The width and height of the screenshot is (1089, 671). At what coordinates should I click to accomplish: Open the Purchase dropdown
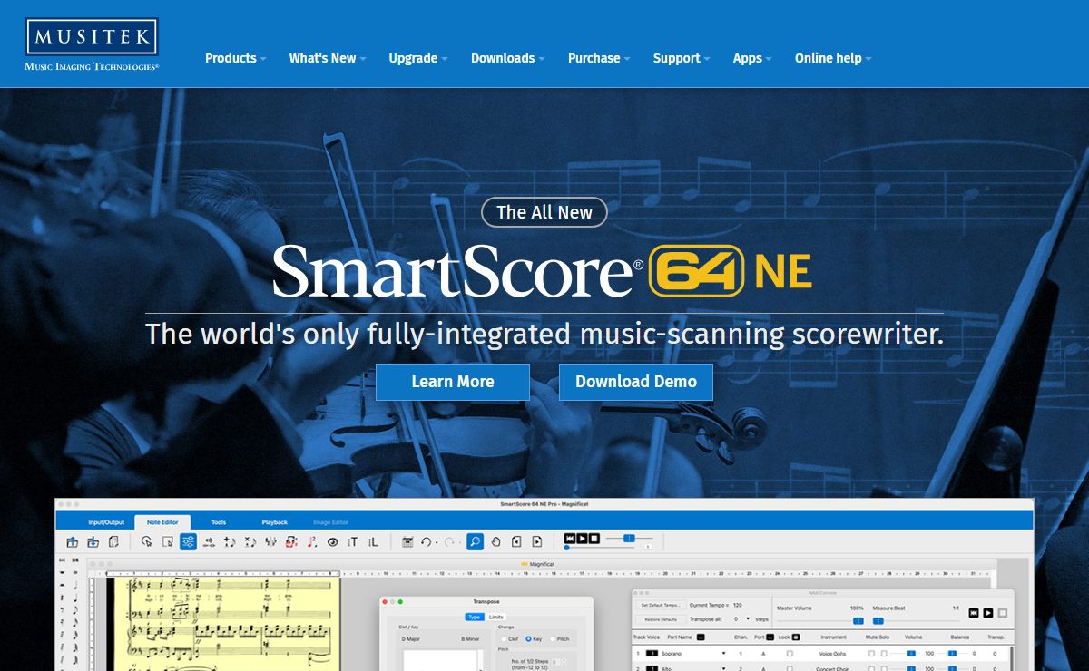coord(599,58)
